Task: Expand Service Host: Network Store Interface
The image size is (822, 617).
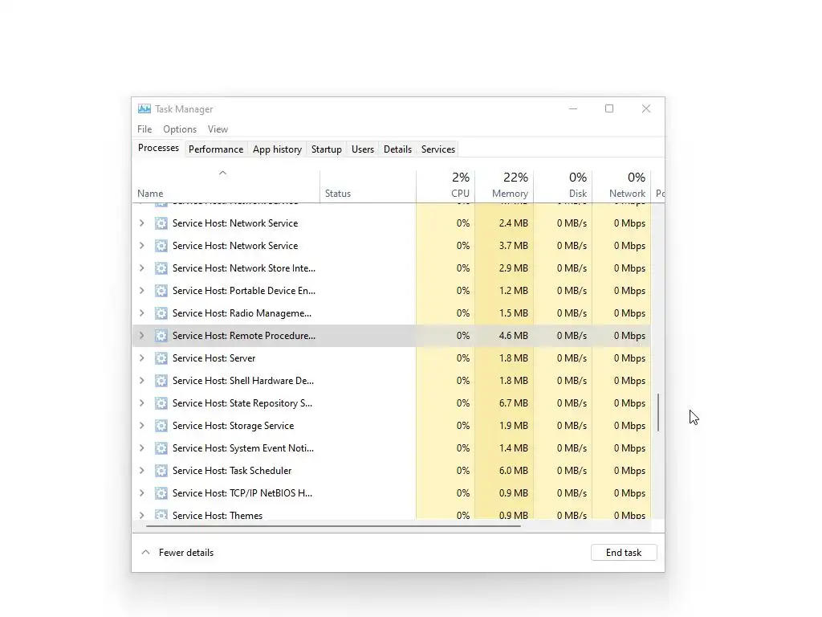Action: tap(141, 268)
